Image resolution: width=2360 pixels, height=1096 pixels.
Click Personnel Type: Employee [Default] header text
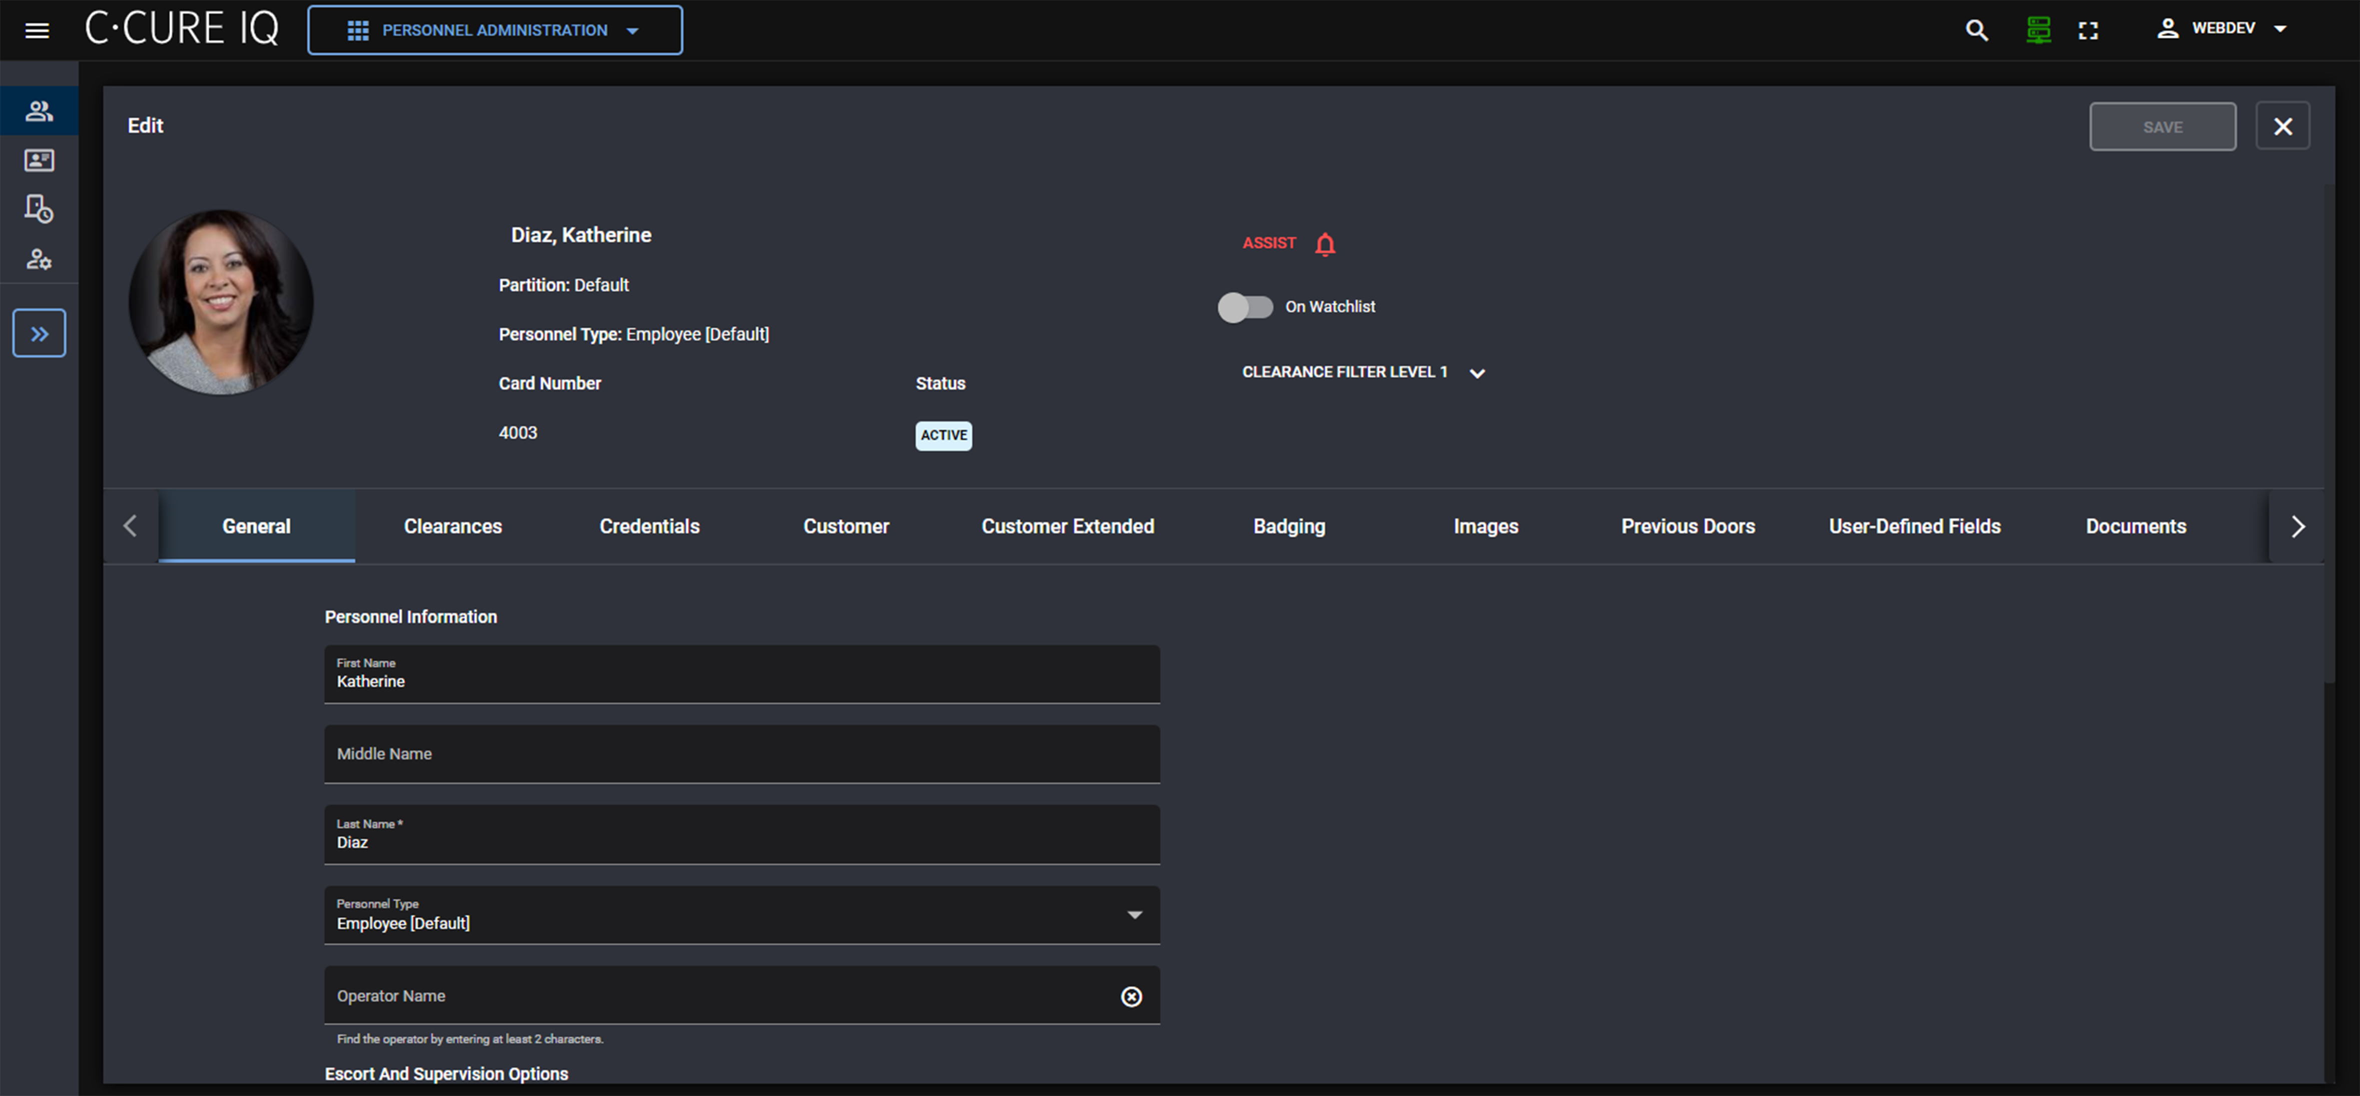pos(634,334)
